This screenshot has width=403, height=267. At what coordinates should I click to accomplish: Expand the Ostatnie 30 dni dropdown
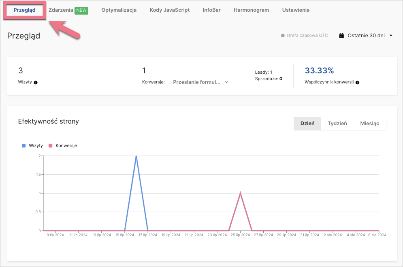pyautogui.click(x=367, y=35)
